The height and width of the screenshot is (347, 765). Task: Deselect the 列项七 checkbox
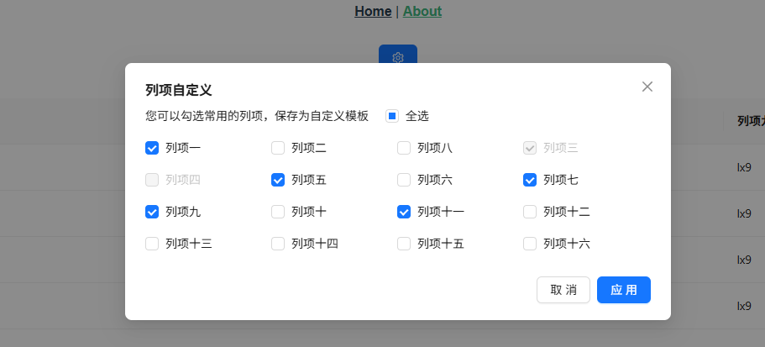(529, 180)
